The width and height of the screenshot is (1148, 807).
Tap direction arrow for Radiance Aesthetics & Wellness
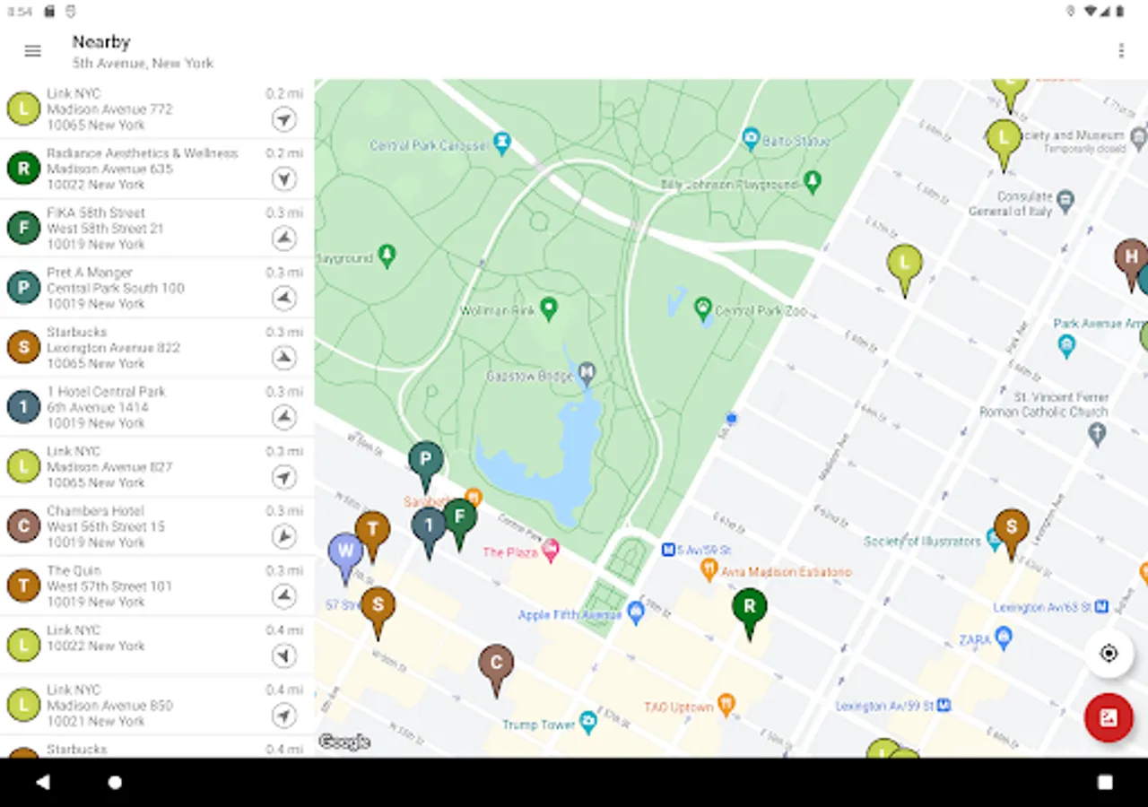coord(284,179)
